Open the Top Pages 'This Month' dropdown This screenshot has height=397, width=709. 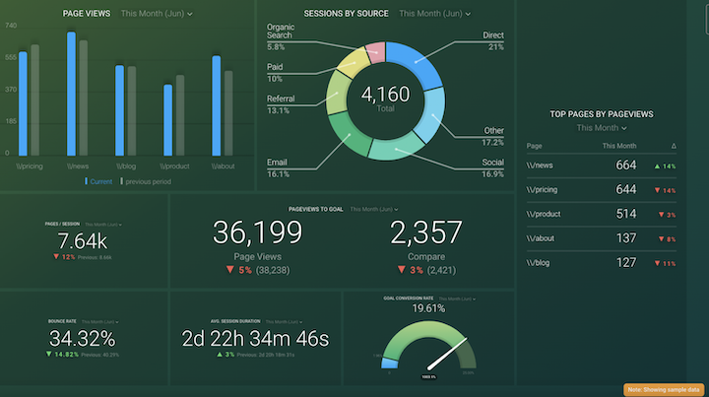pyautogui.click(x=602, y=128)
